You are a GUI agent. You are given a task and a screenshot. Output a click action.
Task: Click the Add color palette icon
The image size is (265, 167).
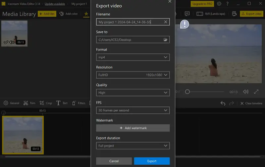coord(61,14)
